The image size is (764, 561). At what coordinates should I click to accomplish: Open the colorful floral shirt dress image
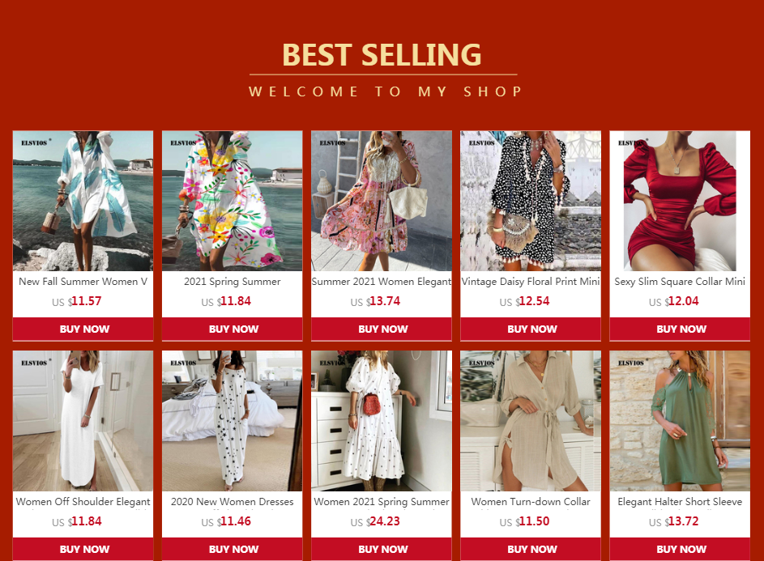[232, 201]
